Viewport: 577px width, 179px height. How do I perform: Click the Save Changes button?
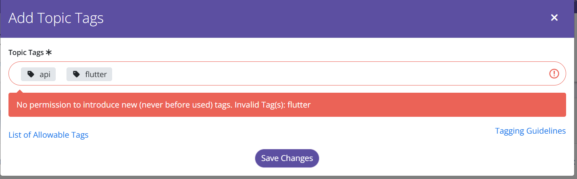[287, 158]
